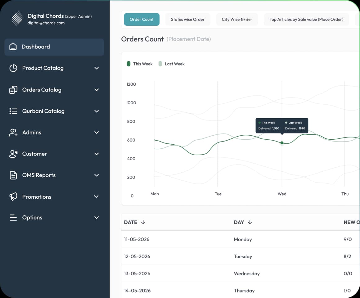Viewport: 360px width, 298px height.
Task: Select date cell 13-05-2026
Action: tap(137, 273)
